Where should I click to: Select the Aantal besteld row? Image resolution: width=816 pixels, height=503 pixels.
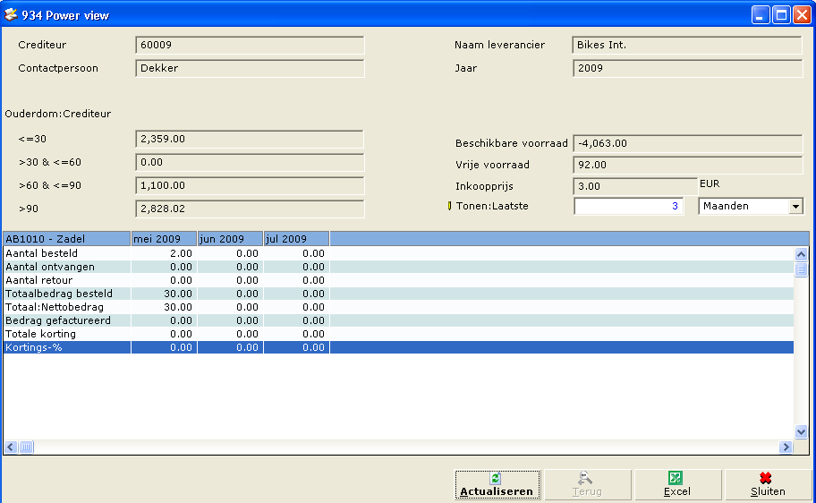pos(67,253)
